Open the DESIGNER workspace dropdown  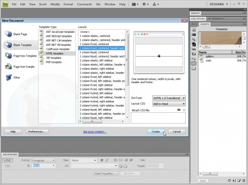219,4
